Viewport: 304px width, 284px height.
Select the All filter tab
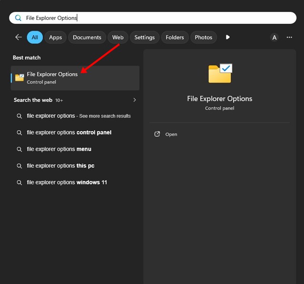[x=35, y=37]
